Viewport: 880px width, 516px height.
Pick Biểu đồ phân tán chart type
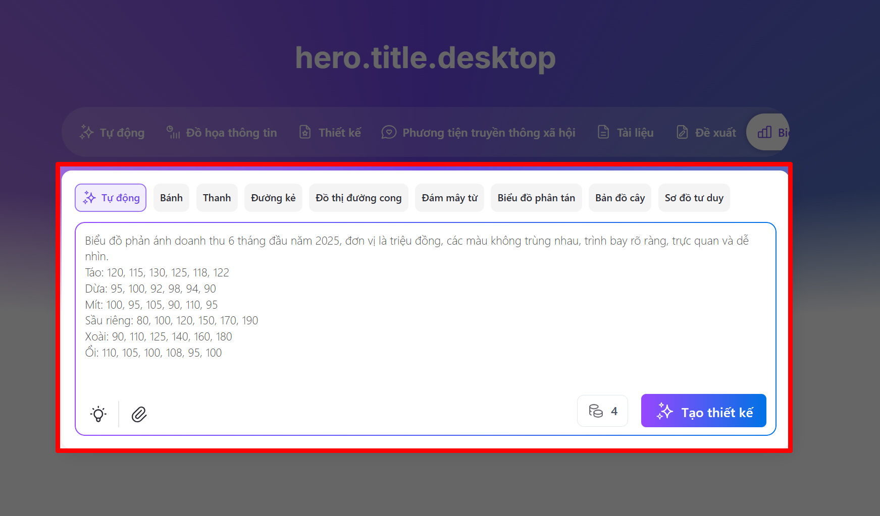[x=536, y=198]
